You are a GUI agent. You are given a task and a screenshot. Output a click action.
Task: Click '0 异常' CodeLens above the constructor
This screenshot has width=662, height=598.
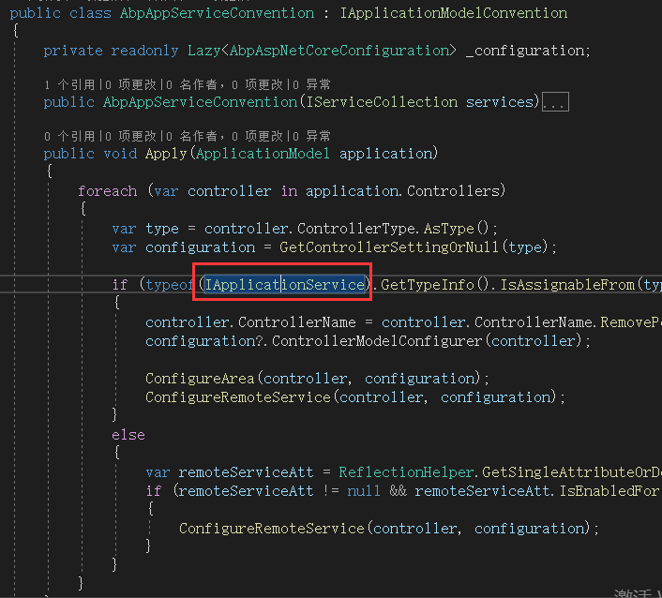[x=311, y=84]
